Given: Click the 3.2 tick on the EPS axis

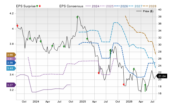Looking at the screenshot, I should point(12,90).
